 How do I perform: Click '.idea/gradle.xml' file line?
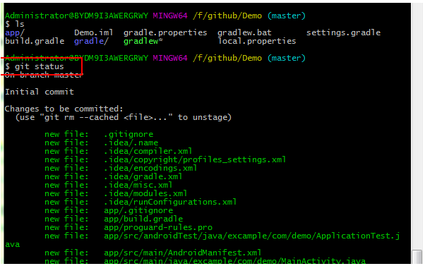[114, 176]
